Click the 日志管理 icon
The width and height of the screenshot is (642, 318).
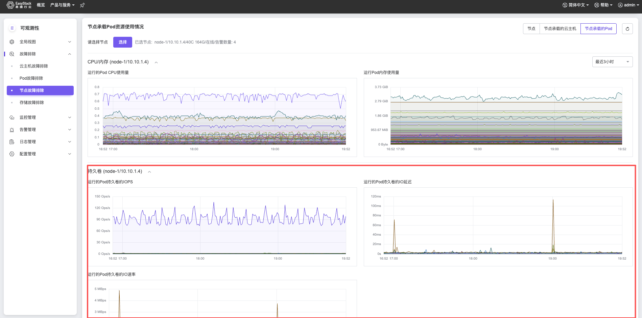12,142
